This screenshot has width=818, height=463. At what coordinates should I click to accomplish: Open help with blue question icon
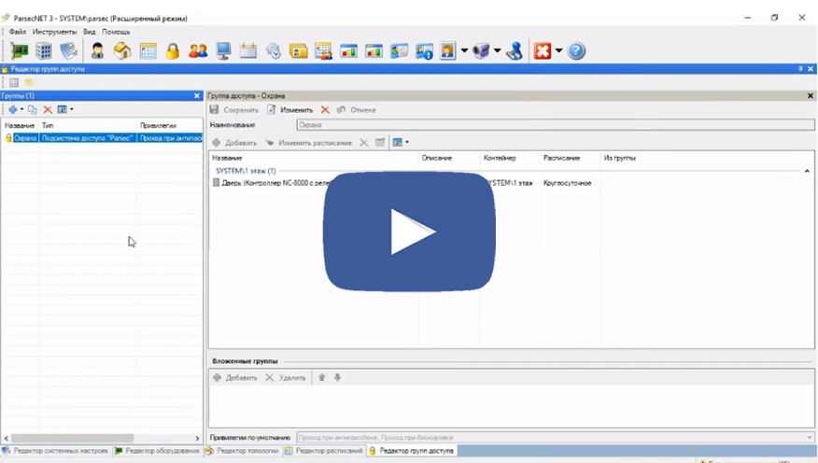[x=576, y=51]
